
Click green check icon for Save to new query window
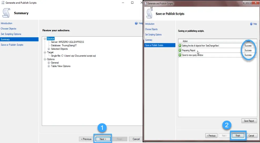click(x=180, y=55)
